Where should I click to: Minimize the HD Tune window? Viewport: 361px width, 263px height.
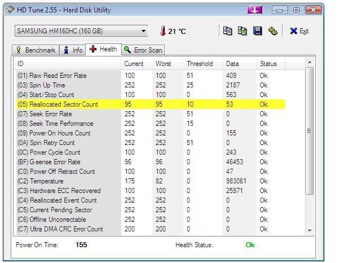pos(280,10)
